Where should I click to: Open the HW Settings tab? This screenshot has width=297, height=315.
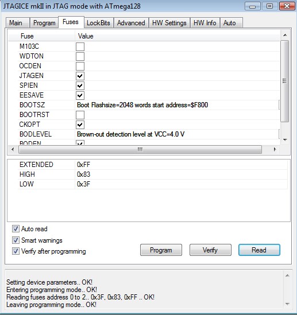click(x=169, y=23)
